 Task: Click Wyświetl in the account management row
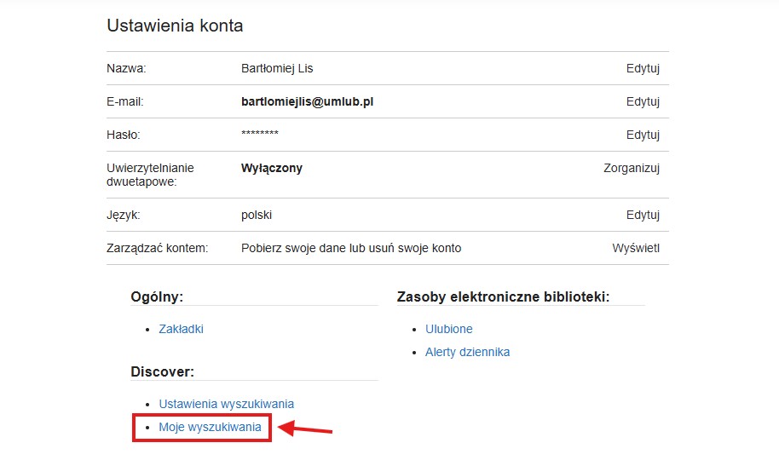(635, 248)
